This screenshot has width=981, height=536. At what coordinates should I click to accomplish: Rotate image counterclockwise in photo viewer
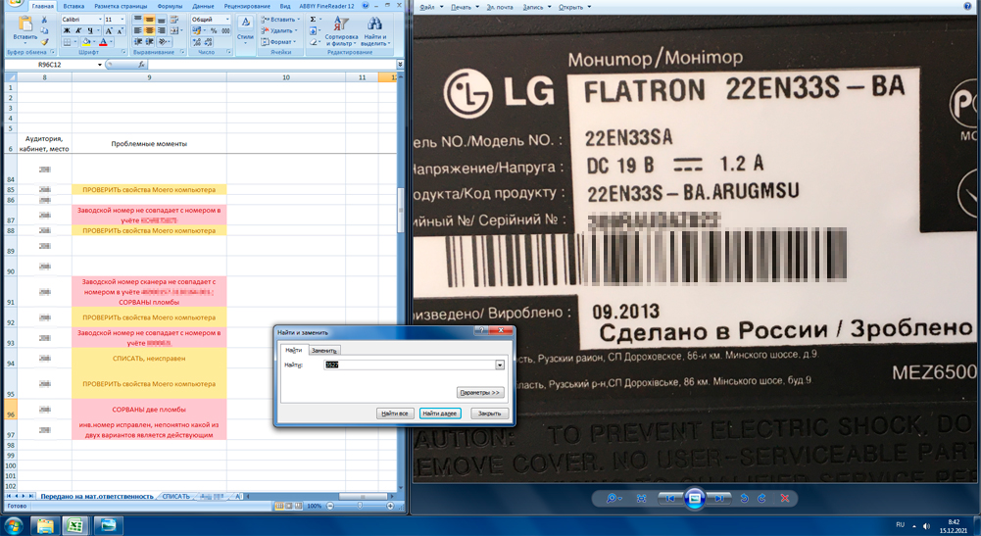point(745,499)
